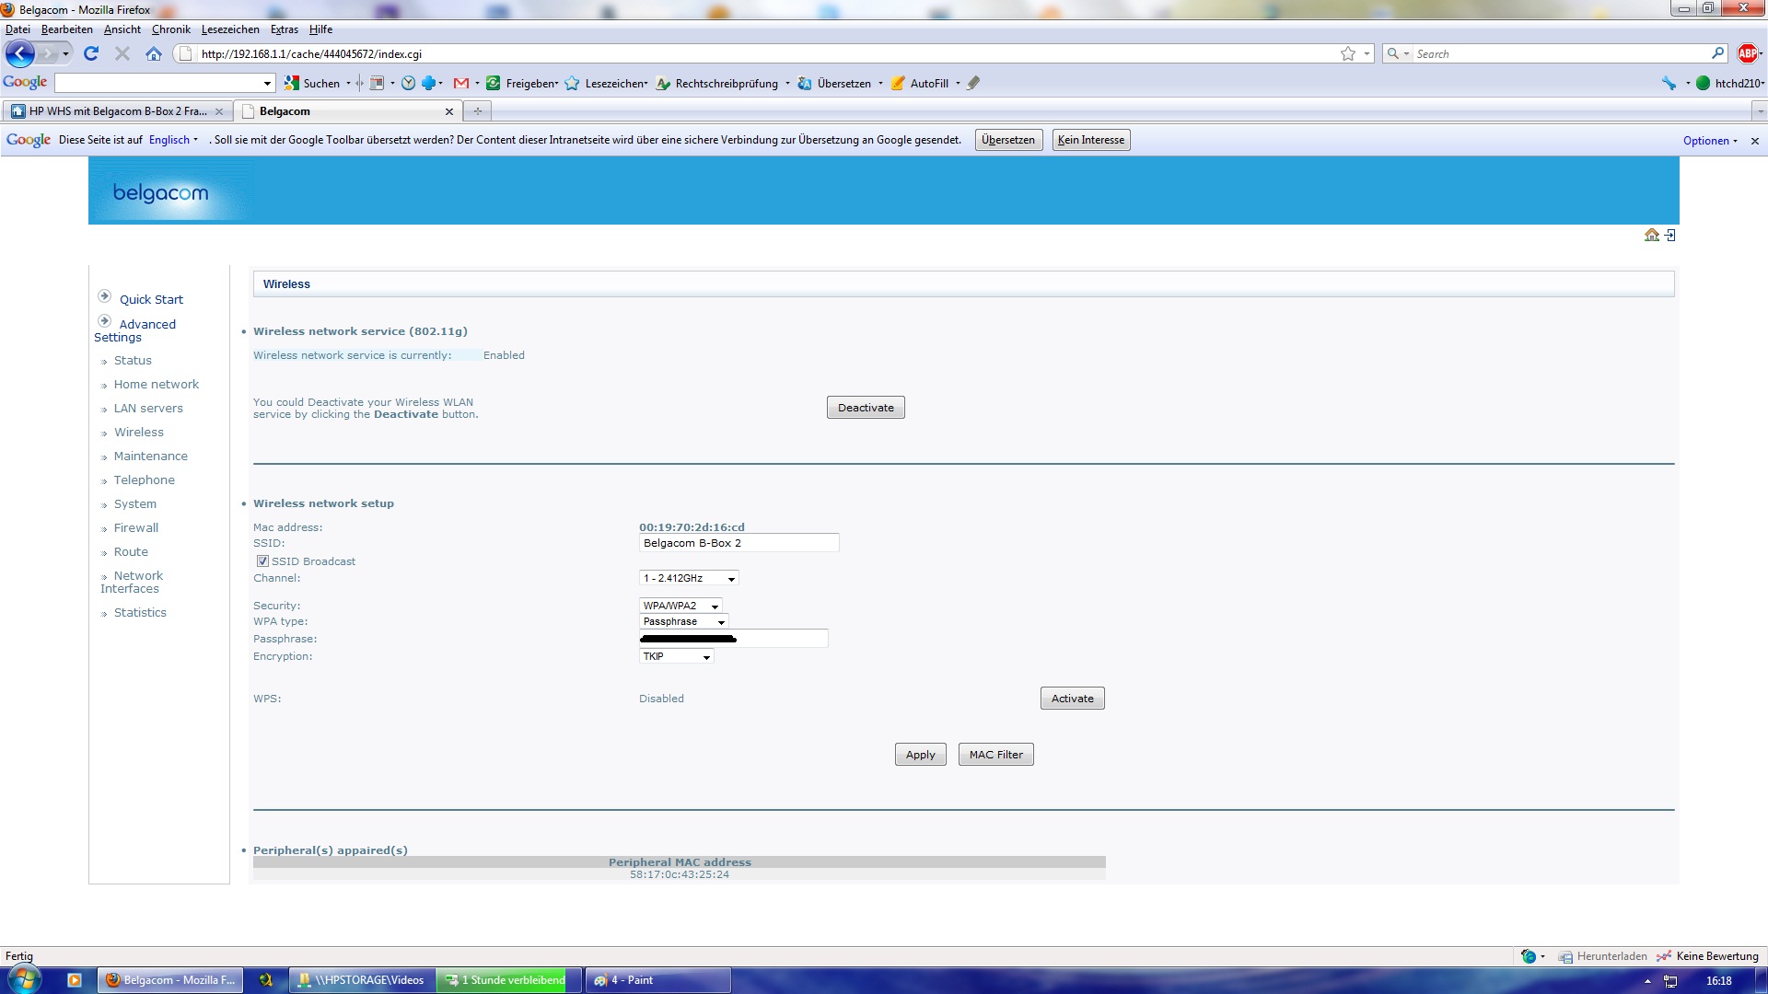This screenshot has width=1768, height=994.
Task: Click the Quick Start arrow bullet icon
Action: pyautogui.click(x=105, y=296)
